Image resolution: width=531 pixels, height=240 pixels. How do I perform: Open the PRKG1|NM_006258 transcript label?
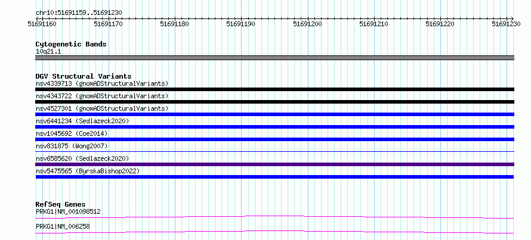tap(63, 226)
